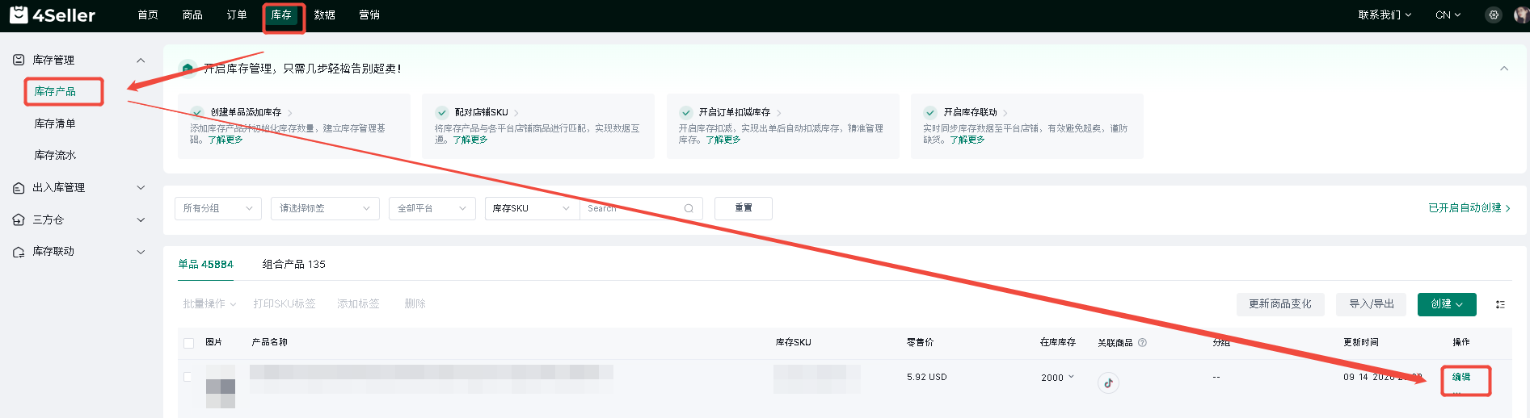
Task: Tick the select-all header checkbox
Action: coord(188,343)
